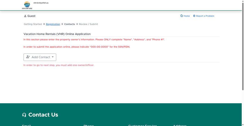Click the Home house icon
Viewport: 244px width, 126px height.
point(181,16)
